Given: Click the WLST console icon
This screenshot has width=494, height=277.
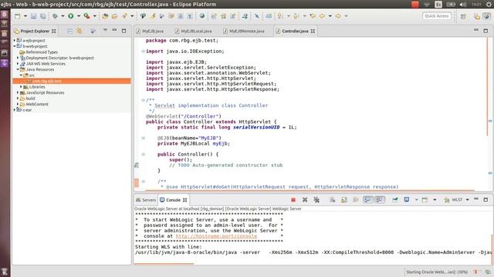Looking at the screenshot, I should point(447,200).
